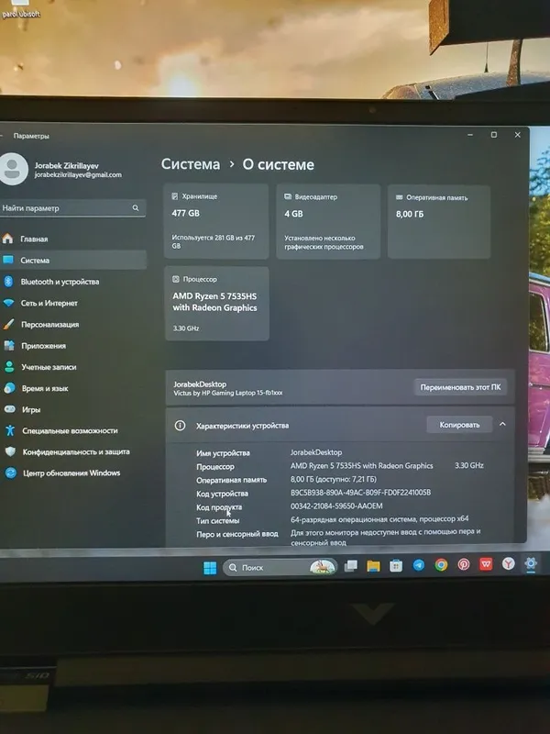Open Task View on the taskbar
The height and width of the screenshot is (734, 550).
[x=351, y=566]
